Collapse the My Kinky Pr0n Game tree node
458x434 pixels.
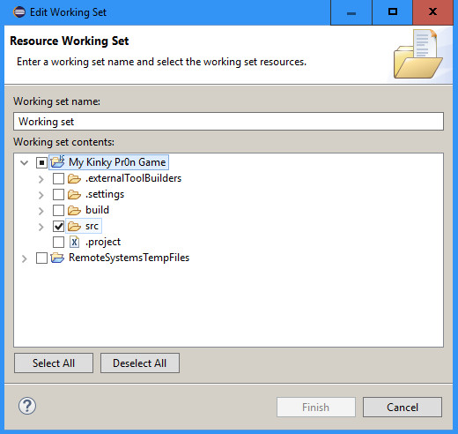tap(25, 162)
